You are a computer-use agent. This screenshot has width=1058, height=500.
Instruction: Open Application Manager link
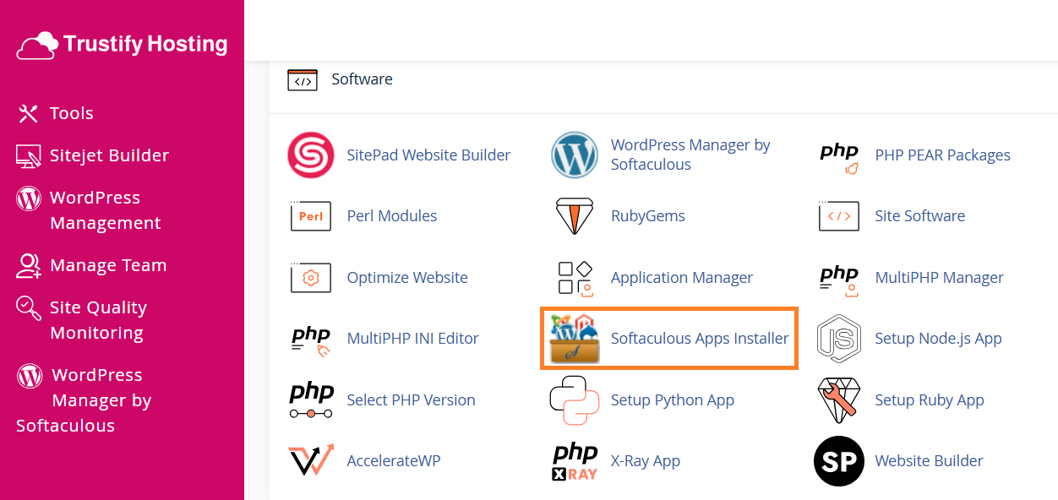pos(682,277)
